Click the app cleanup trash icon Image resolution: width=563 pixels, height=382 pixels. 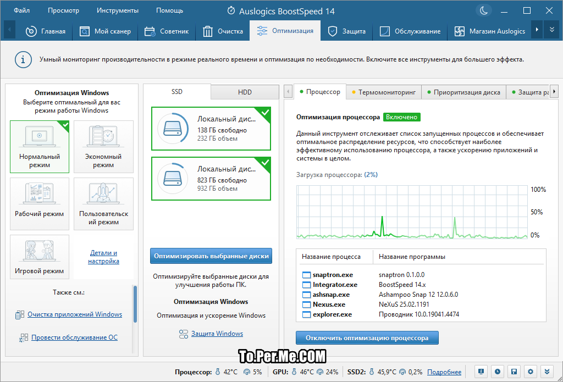tap(20, 315)
